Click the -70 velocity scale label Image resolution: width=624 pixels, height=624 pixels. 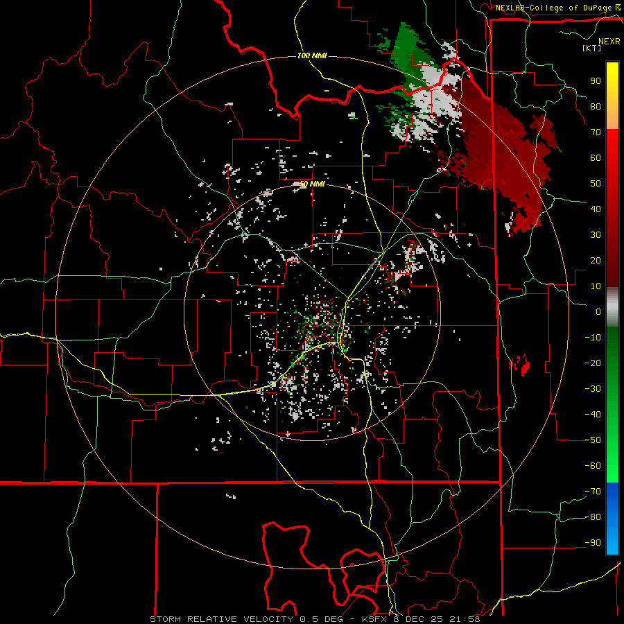click(593, 492)
